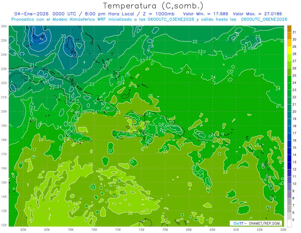The image size is (301, 233).
Task: Select the '66W' longitude label
Action: click(x=212, y=229)
